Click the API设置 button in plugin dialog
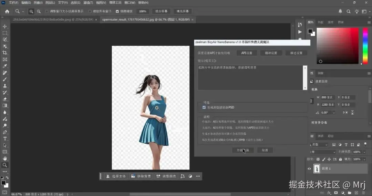The image size is (372, 196). (247, 53)
